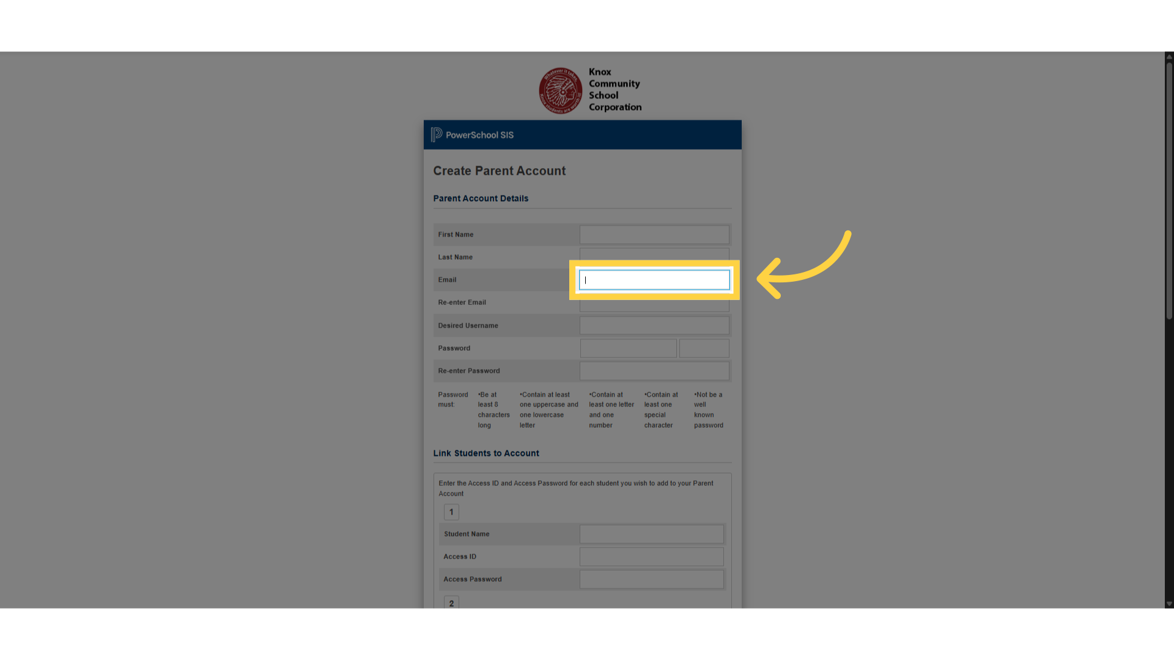Click the 'Enter the Access ID' instruction text

(576, 488)
